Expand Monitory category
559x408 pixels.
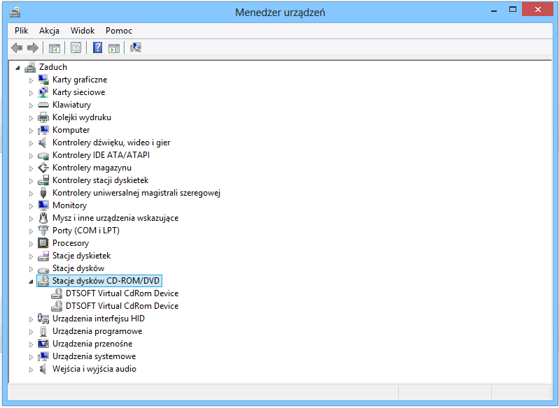click(x=31, y=206)
